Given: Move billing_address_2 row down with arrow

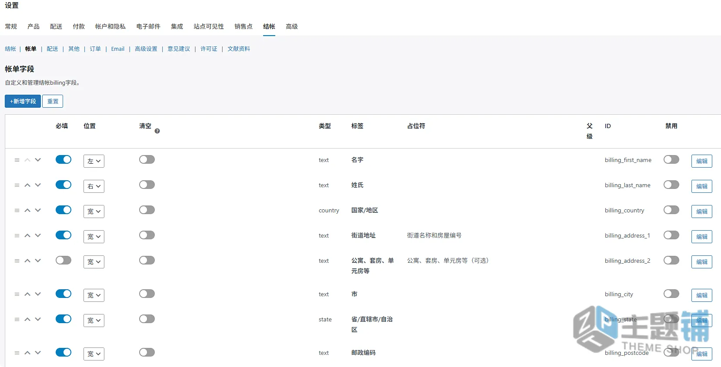Looking at the screenshot, I should 38,261.
